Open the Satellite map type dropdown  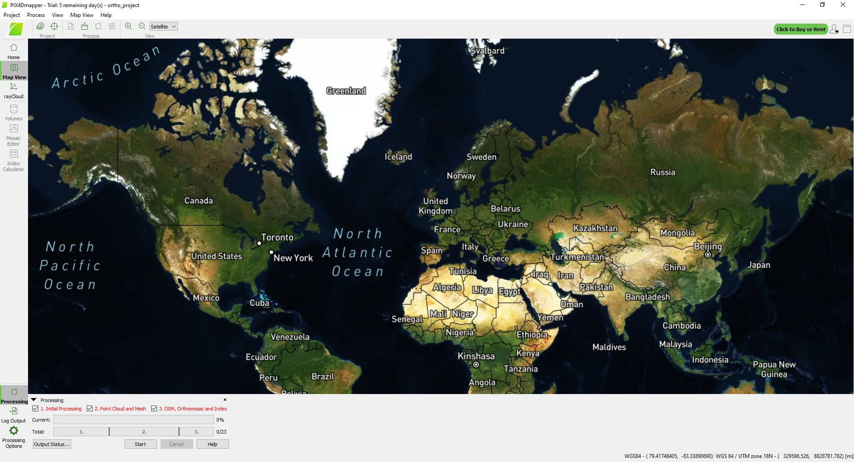point(163,27)
